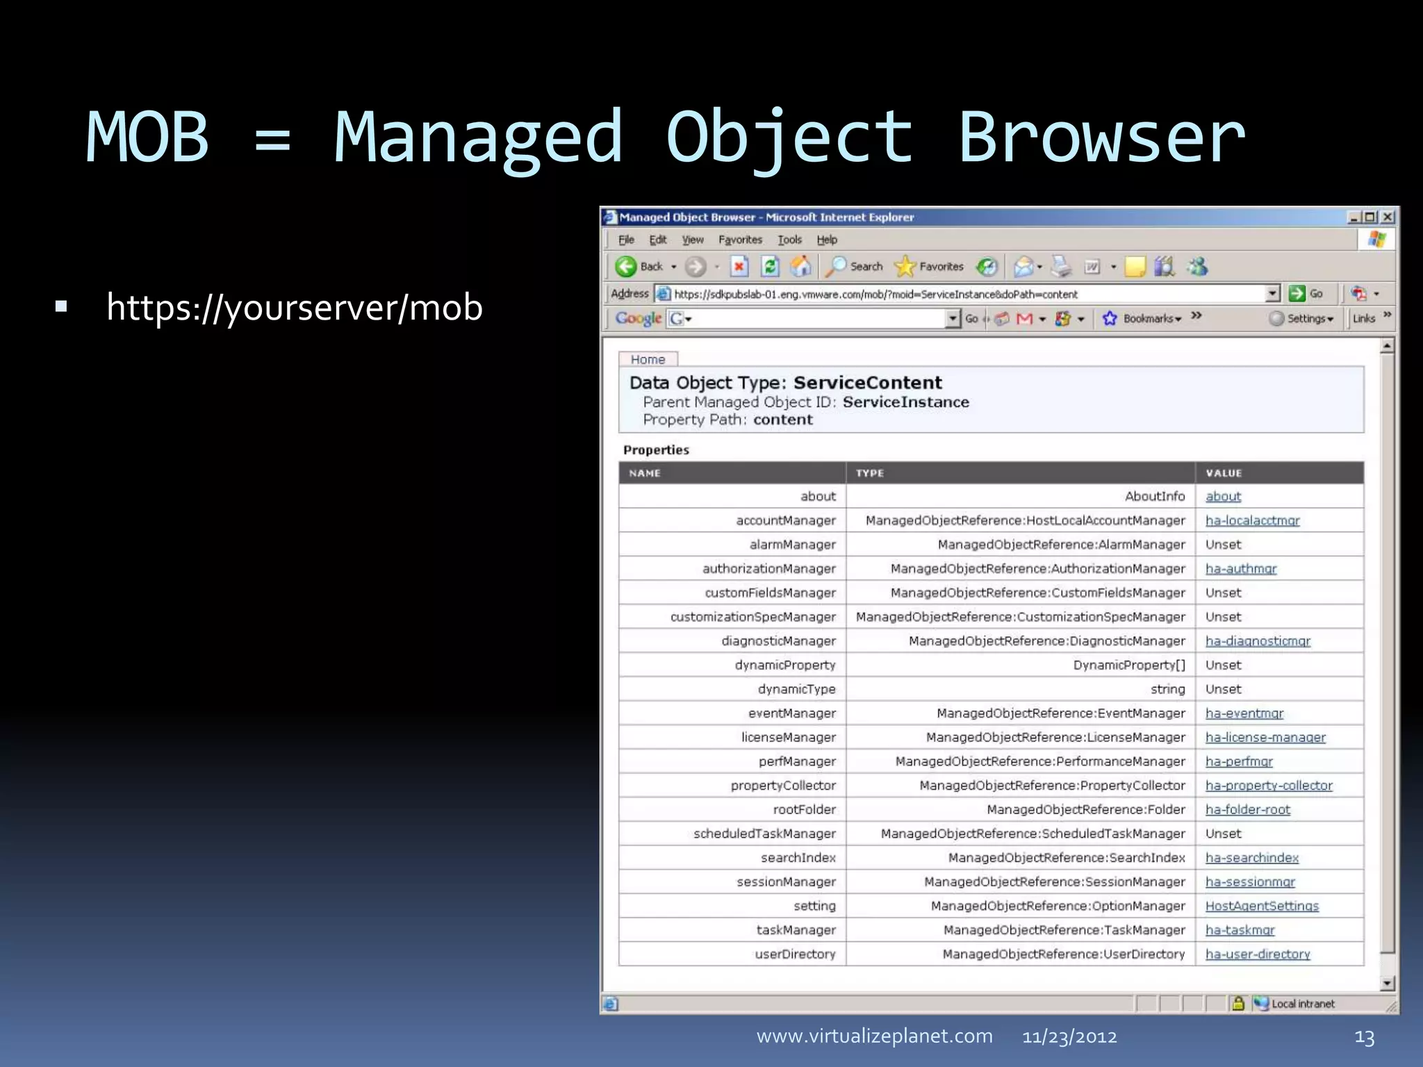Screen dimensions: 1423x1067
Task: Click in the Address URL field
Action: tap(967, 294)
